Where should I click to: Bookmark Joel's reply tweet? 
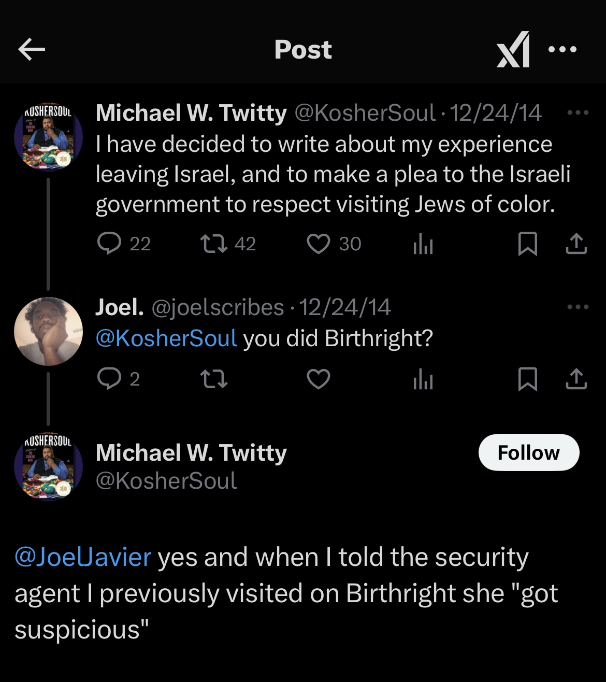[527, 379]
